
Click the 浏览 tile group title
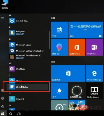coord(53,62)
